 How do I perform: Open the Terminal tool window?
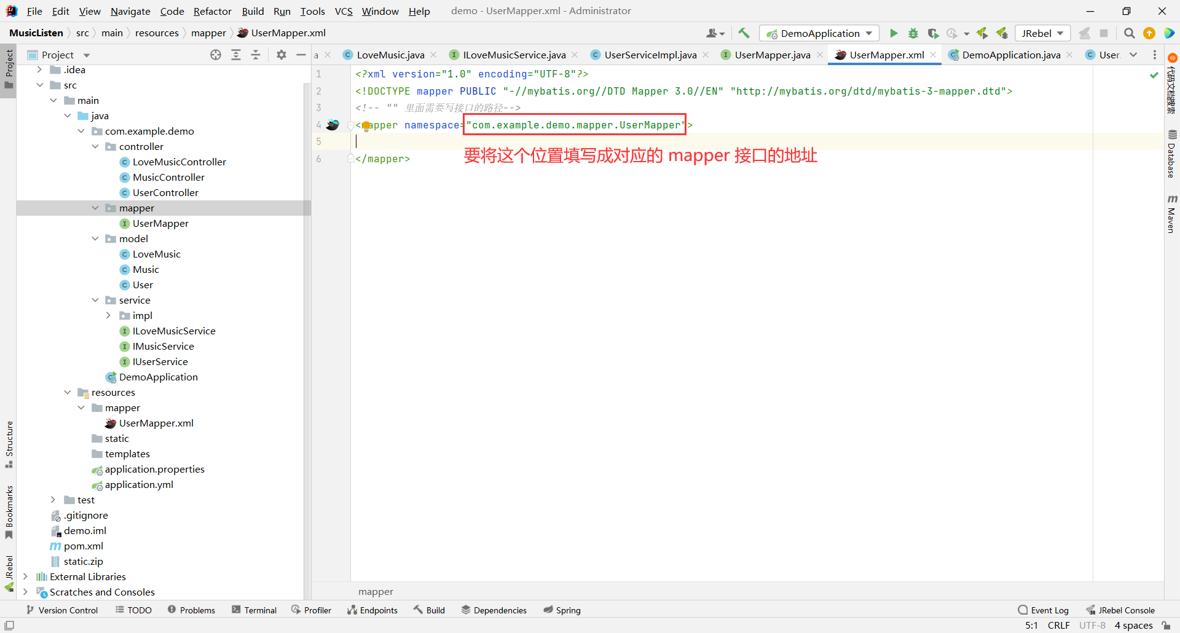pyautogui.click(x=254, y=610)
